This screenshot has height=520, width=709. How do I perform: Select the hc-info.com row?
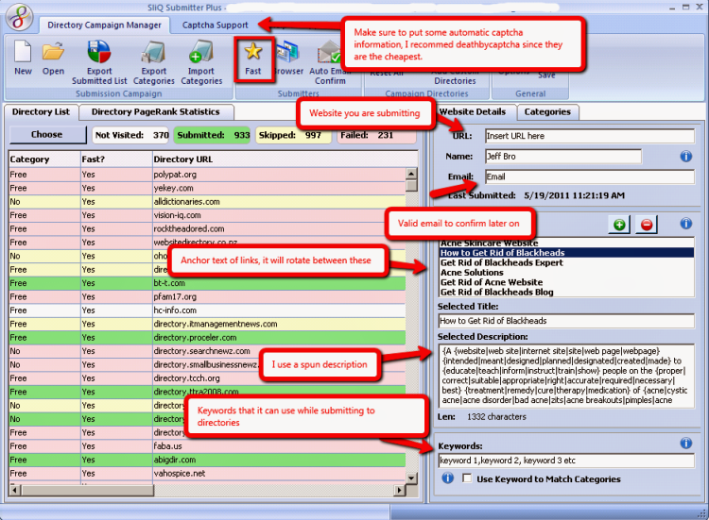point(207,310)
